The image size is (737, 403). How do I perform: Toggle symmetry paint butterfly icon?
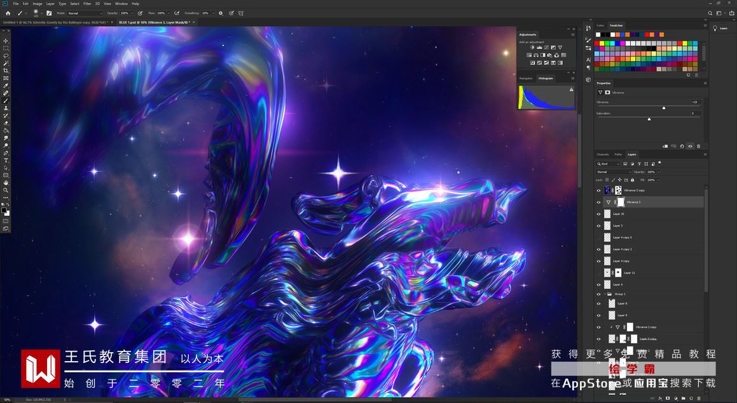(240, 13)
